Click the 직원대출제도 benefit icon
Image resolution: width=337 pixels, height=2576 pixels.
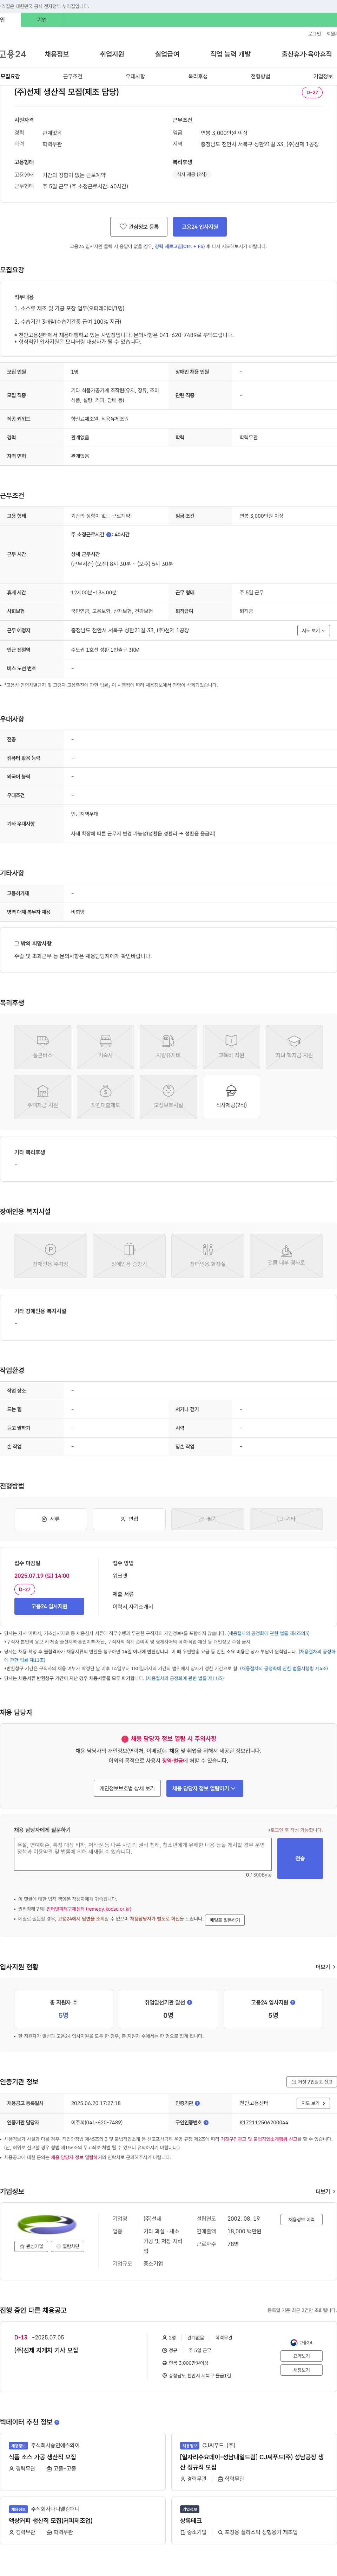(x=105, y=1097)
